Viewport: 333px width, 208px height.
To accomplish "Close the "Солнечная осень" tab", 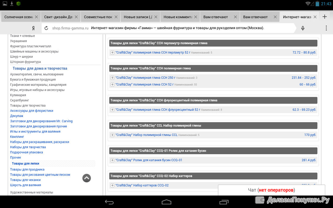I will coord(36,17).
